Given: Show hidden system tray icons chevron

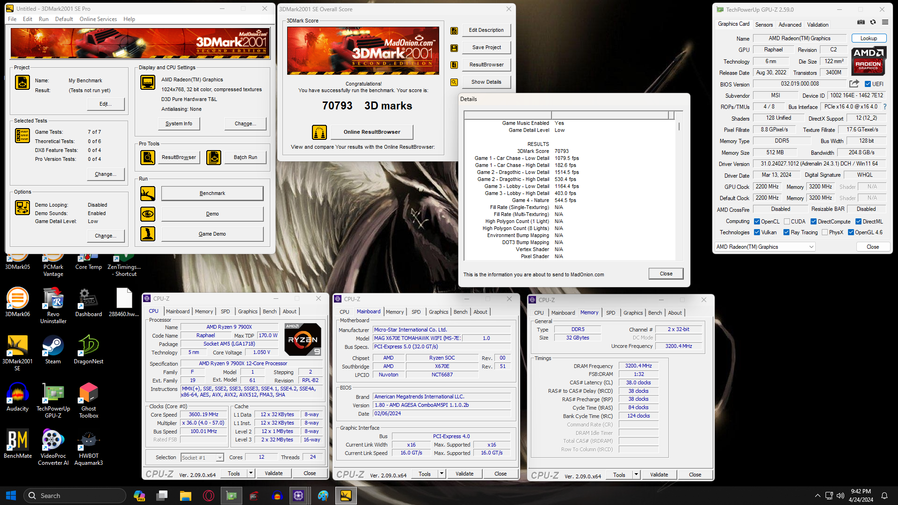Looking at the screenshot, I should pyautogui.click(x=818, y=496).
